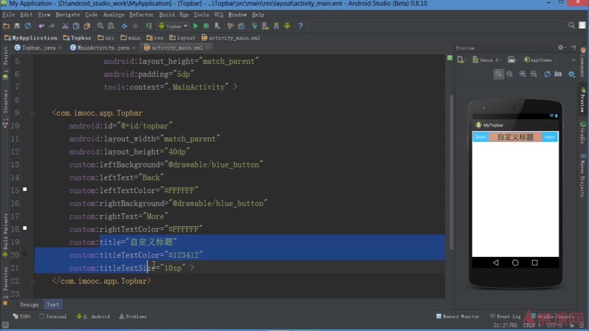Toggle the Gradle side panel
This screenshot has height=331, width=589.
pyautogui.click(x=583, y=132)
